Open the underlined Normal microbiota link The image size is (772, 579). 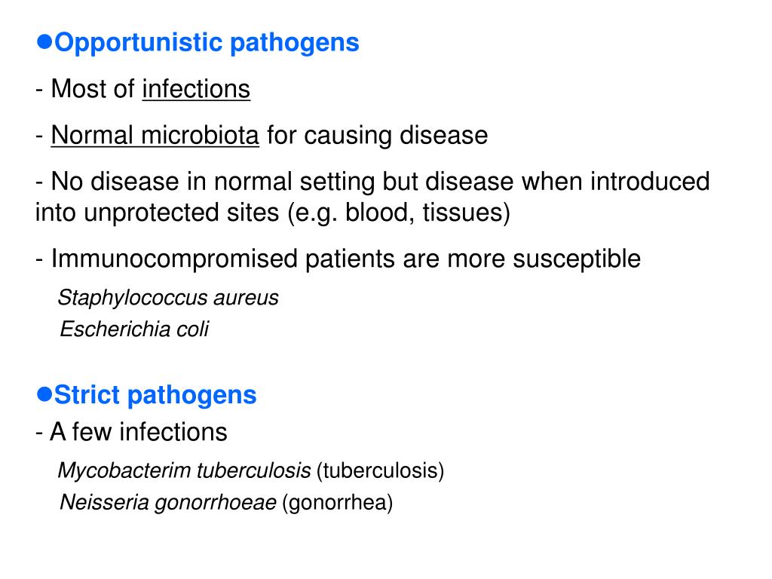[x=155, y=136]
